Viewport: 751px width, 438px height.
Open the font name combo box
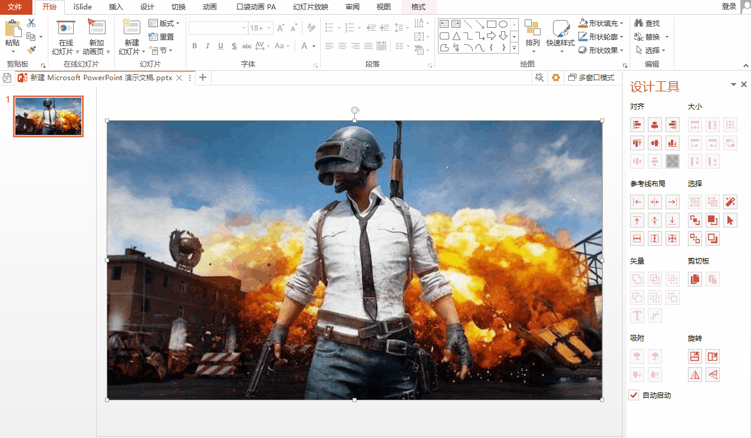coord(218,28)
